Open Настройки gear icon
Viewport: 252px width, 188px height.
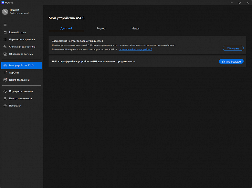[5, 106]
